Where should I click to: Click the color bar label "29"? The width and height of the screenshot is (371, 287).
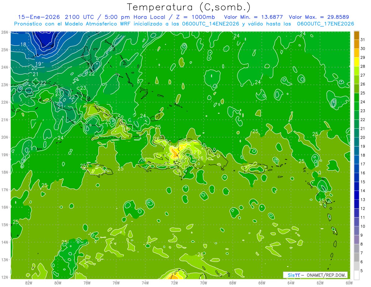(363, 58)
